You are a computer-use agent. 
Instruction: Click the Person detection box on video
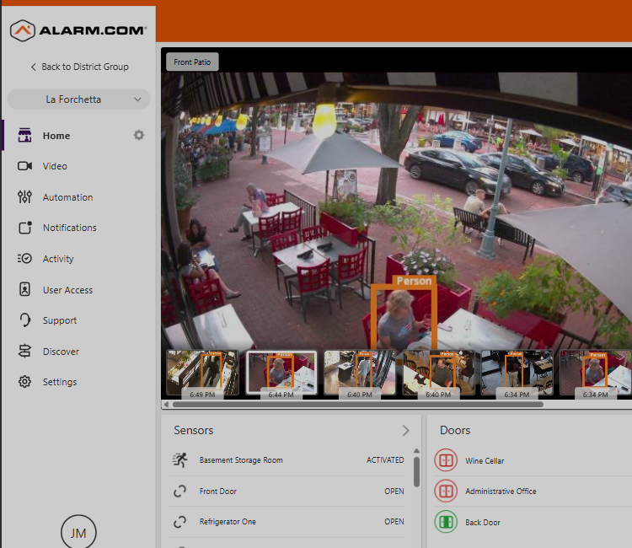coord(404,313)
